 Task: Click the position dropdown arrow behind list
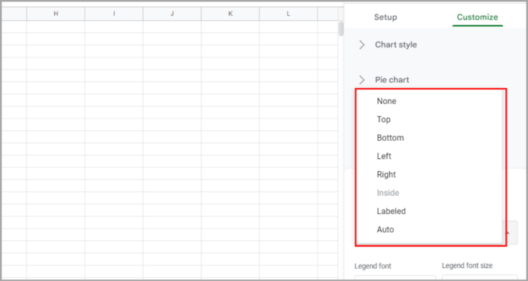tap(508, 233)
